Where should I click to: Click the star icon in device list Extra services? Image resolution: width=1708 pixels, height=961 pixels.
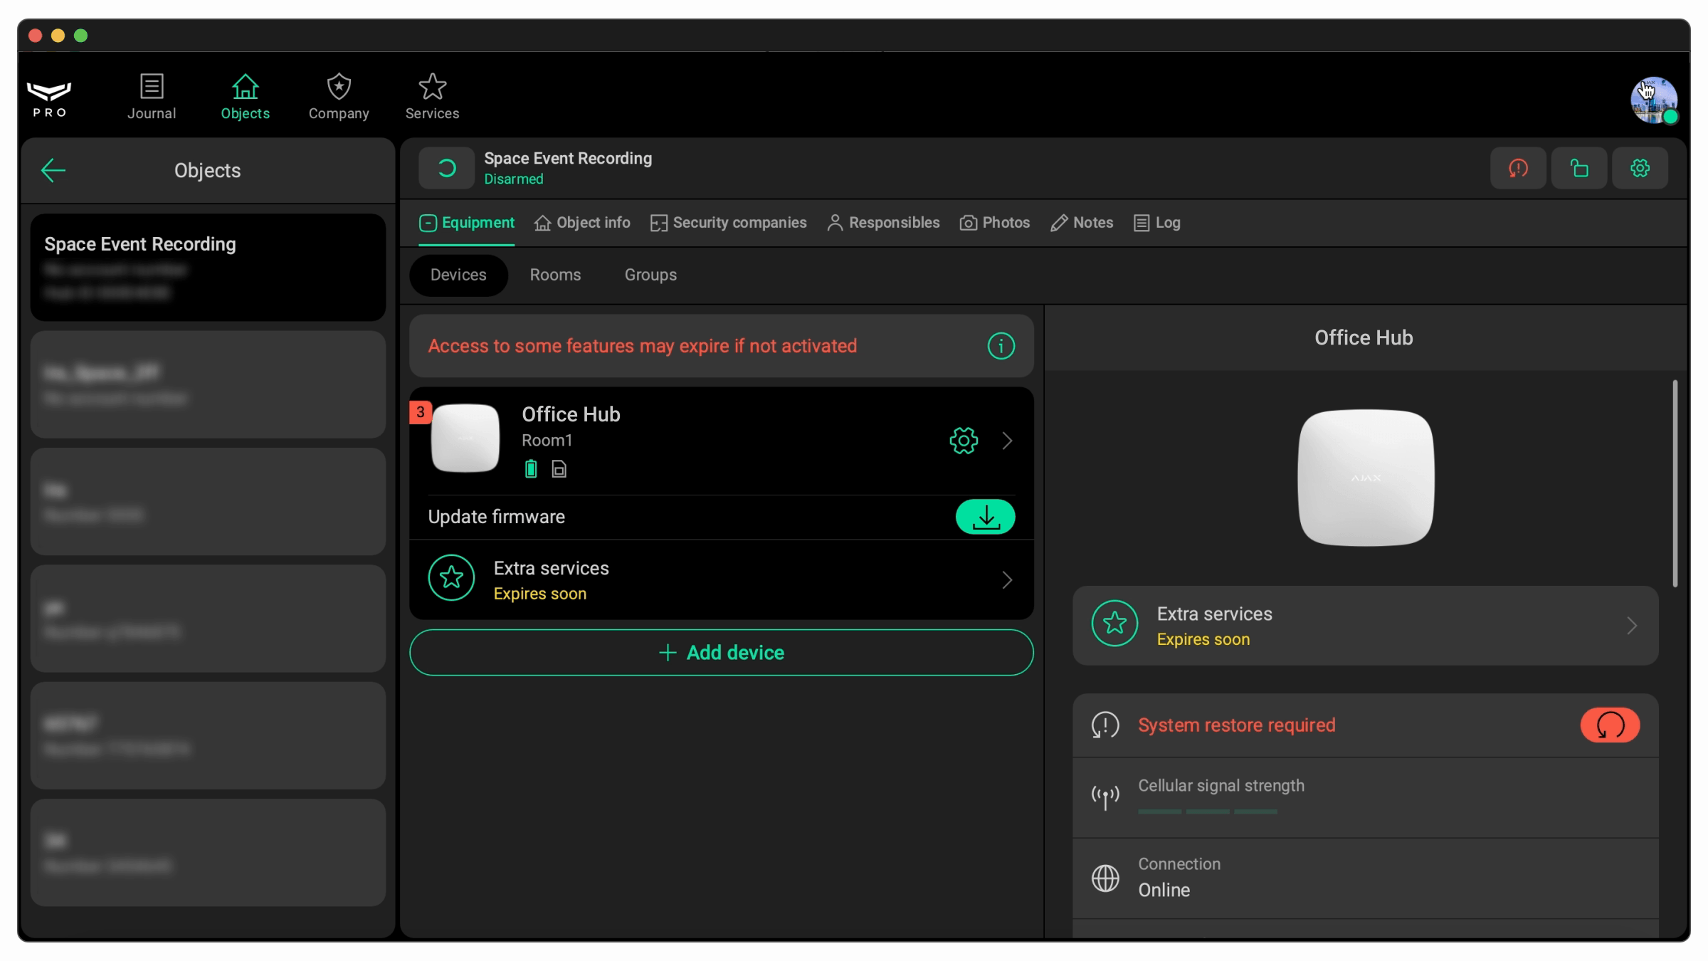pyautogui.click(x=451, y=577)
